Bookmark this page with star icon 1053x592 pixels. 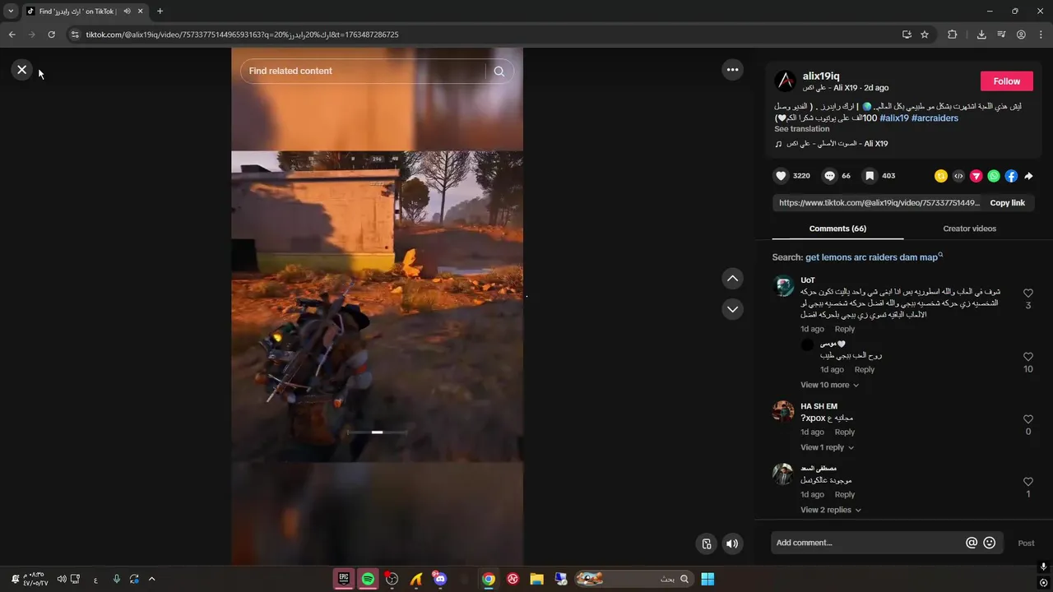pyautogui.click(x=925, y=35)
